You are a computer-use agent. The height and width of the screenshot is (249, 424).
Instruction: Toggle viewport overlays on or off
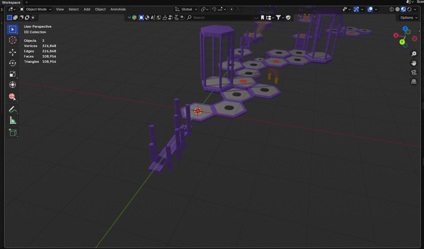[370, 9]
